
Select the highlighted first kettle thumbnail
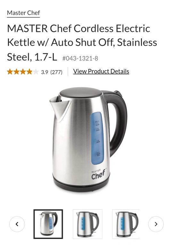[48, 224]
